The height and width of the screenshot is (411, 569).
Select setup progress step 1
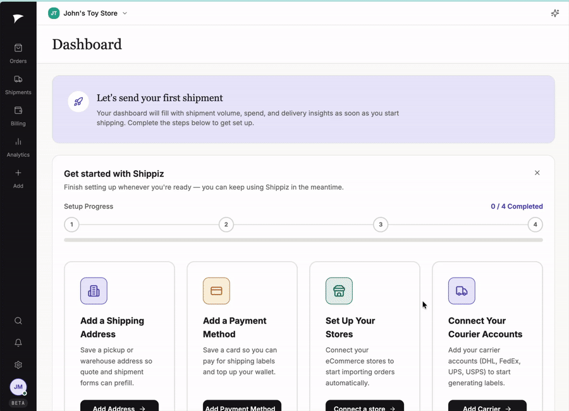point(72,224)
